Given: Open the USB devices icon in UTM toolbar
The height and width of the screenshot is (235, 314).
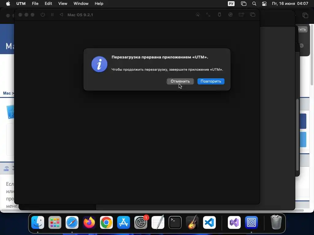Looking at the screenshot, I should pyautogui.click(x=220, y=15).
